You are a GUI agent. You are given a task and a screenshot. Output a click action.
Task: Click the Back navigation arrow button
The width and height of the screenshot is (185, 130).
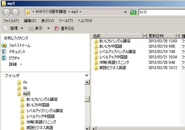coord(7,12)
